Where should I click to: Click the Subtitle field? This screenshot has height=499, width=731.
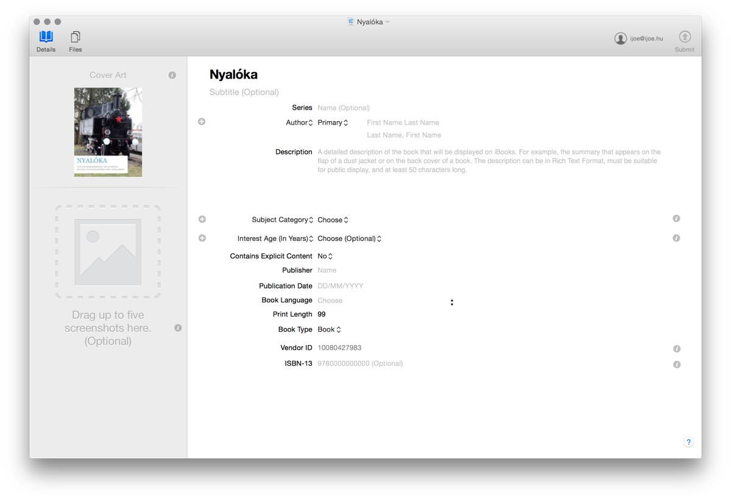244,92
